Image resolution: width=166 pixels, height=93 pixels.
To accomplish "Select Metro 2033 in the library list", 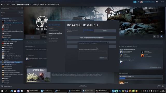I will click(7, 37).
